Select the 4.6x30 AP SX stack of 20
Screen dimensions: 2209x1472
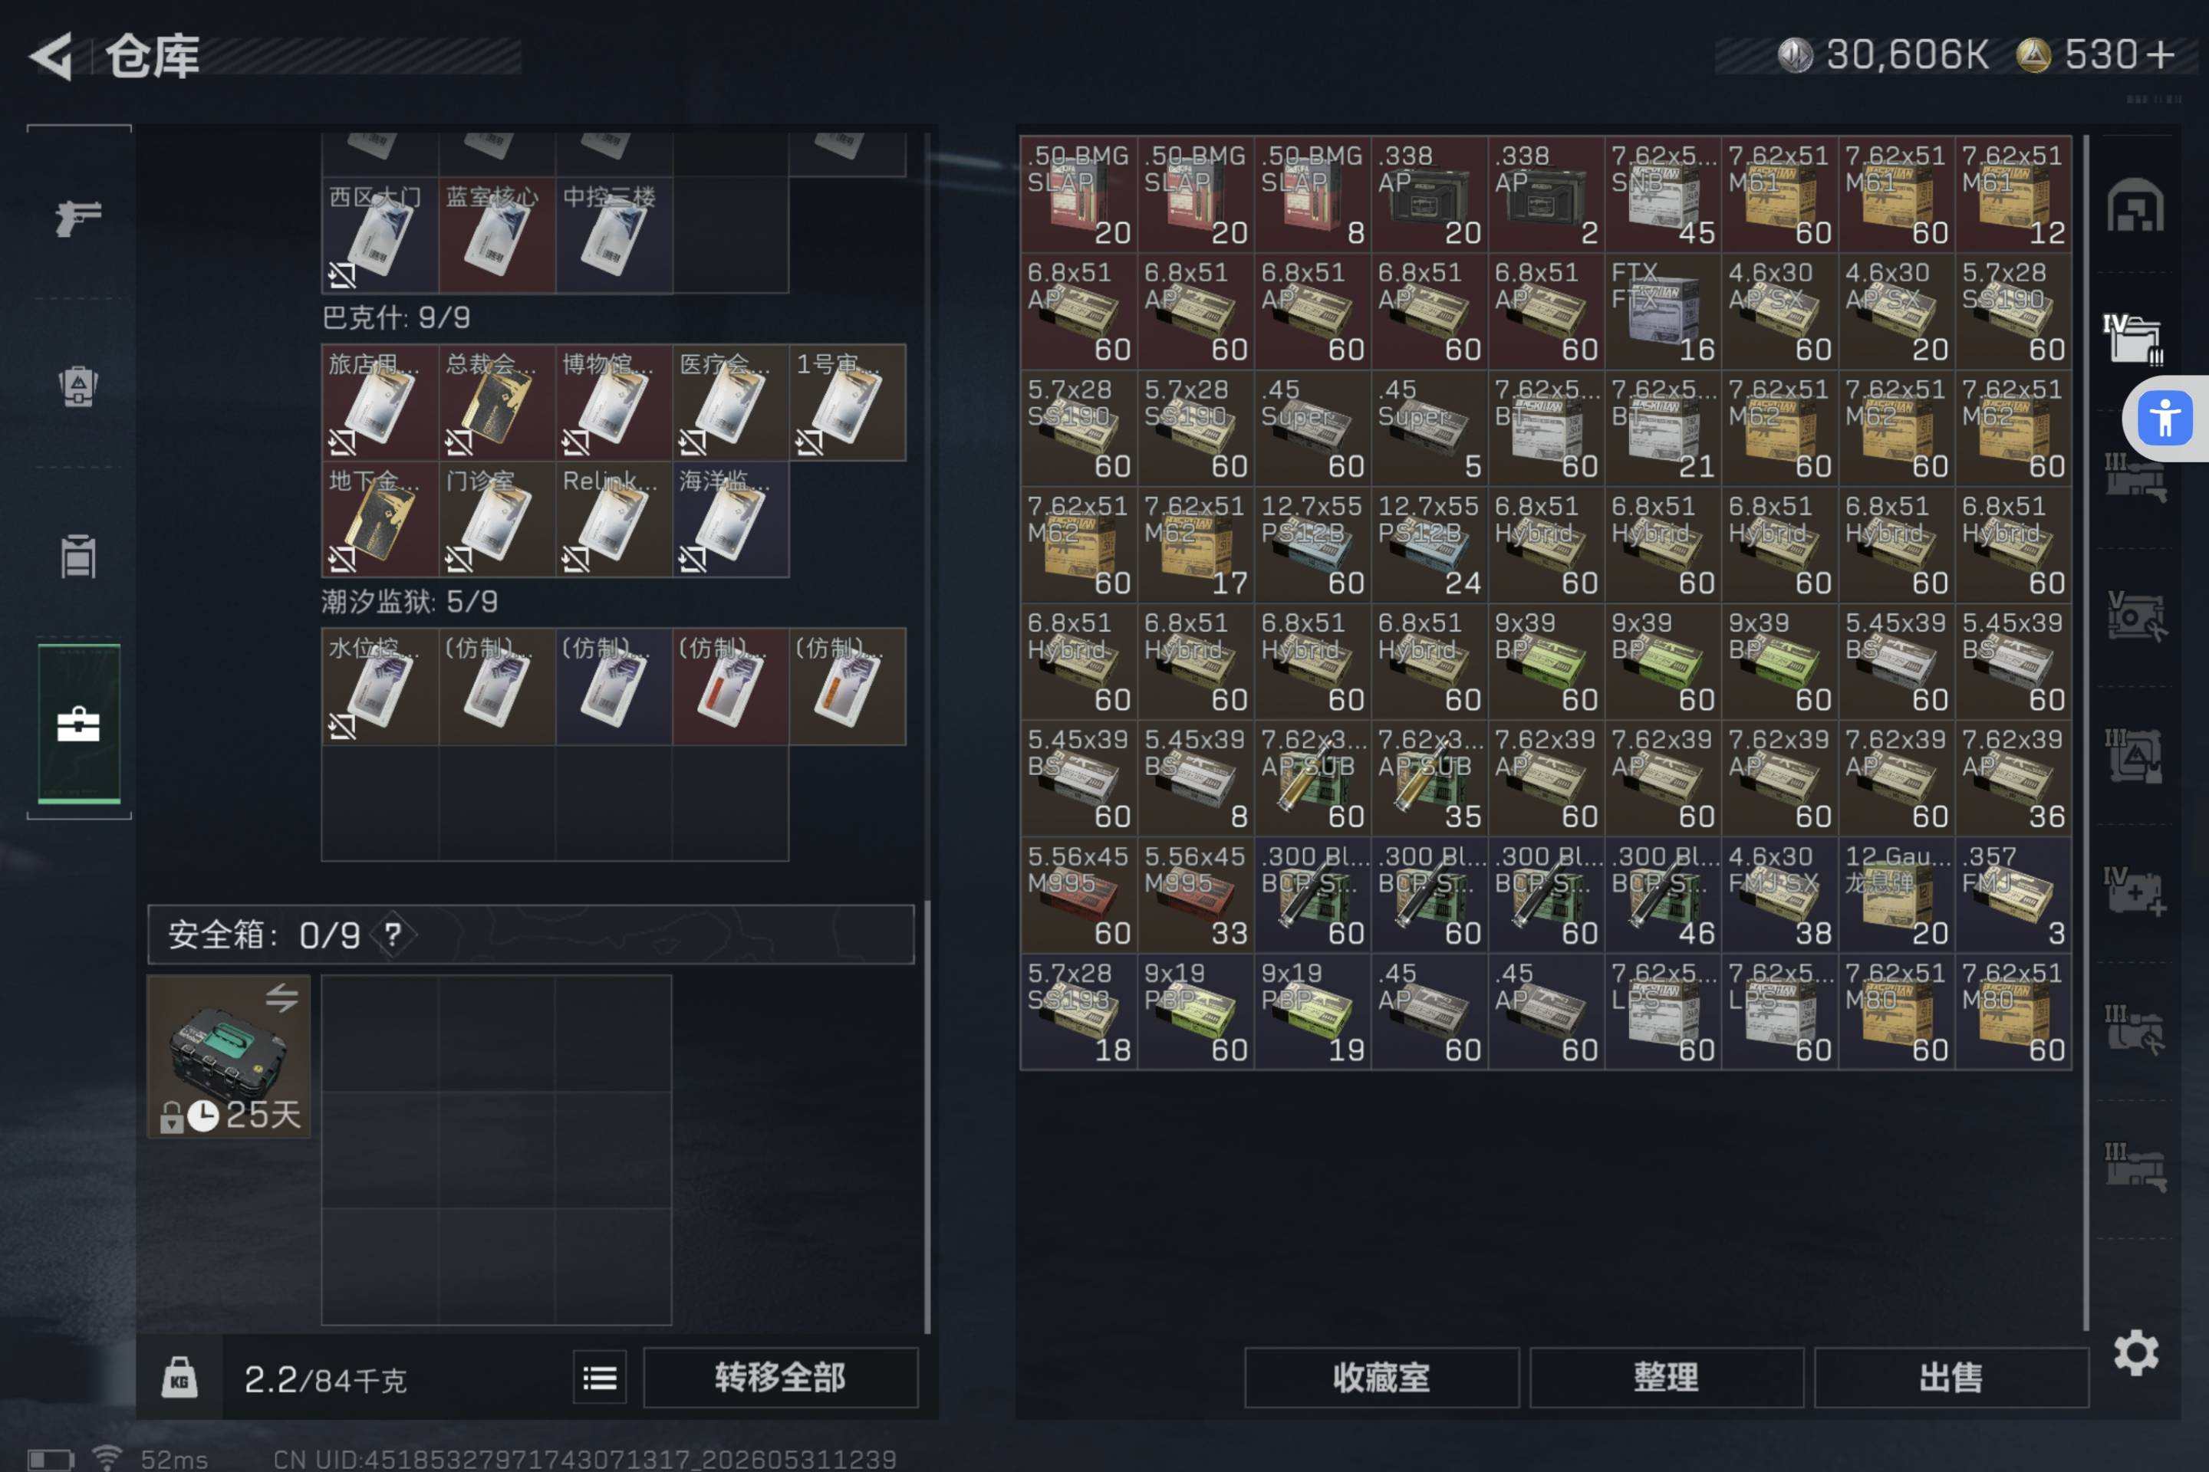pos(1896,310)
